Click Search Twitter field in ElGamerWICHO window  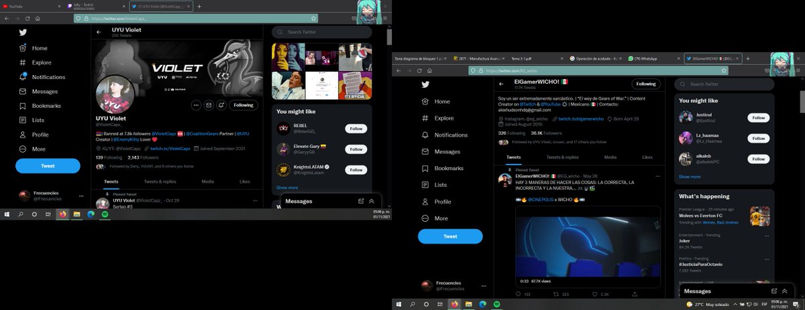click(724, 84)
